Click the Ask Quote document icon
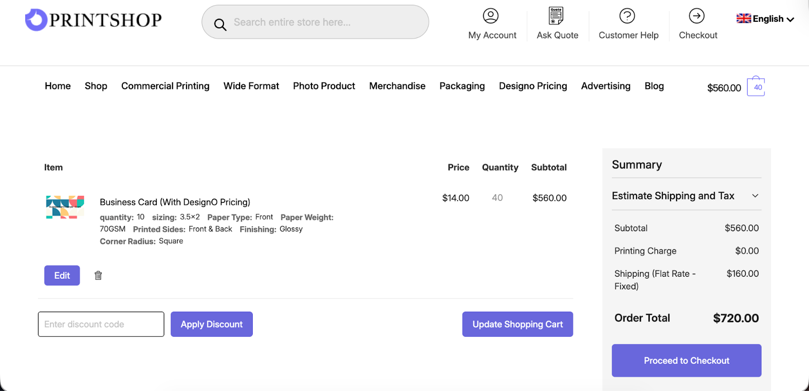809x391 pixels. 556,16
